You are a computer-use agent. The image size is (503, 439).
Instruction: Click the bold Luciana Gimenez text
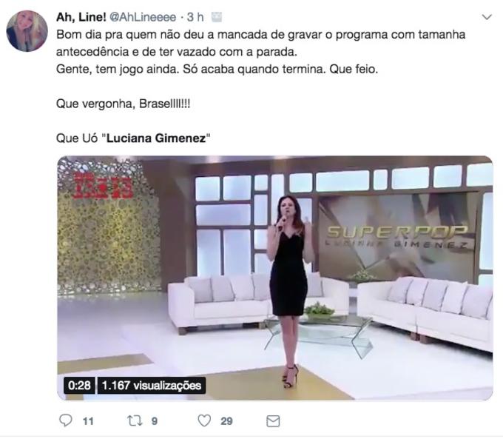157,138
